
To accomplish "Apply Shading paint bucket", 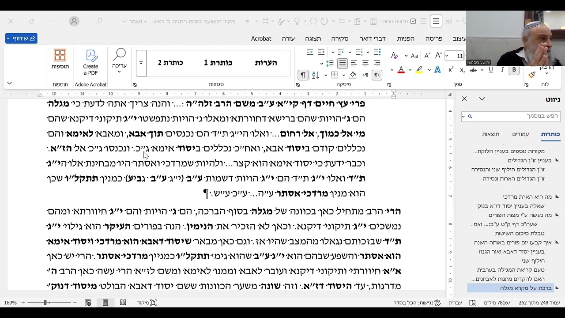I will point(353,75).
